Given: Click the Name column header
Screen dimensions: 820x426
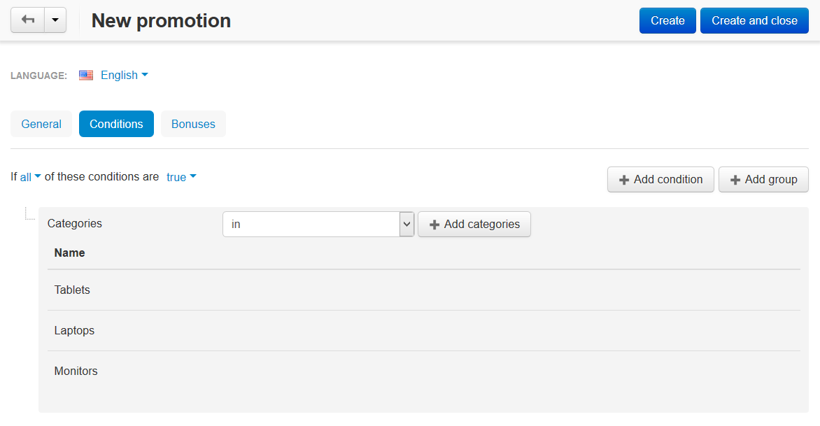Looking at the screenshot, I should pos(69,253).
